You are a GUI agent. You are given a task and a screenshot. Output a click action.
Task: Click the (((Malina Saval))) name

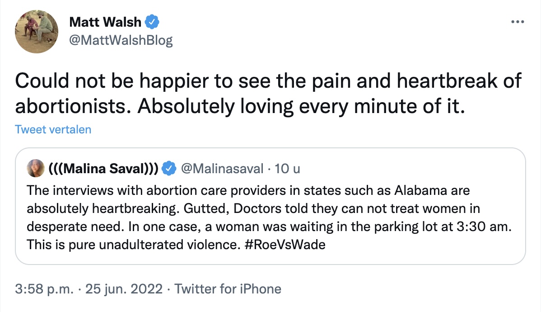pos(103,169)
